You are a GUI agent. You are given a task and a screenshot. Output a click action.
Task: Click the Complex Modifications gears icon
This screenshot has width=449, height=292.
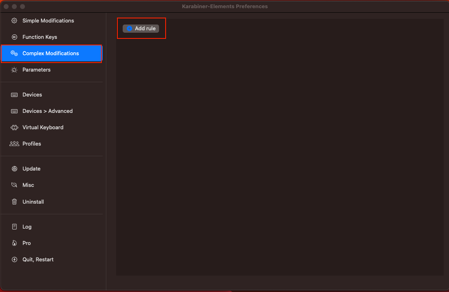13,53
